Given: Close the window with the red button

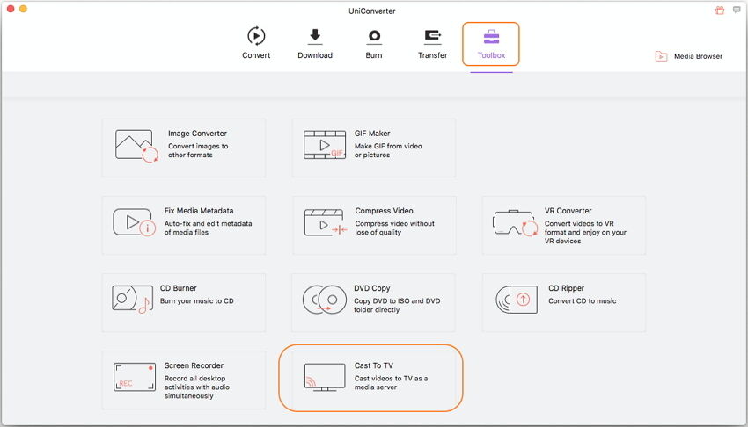Looking at the screenshot, I should [11, 9].
